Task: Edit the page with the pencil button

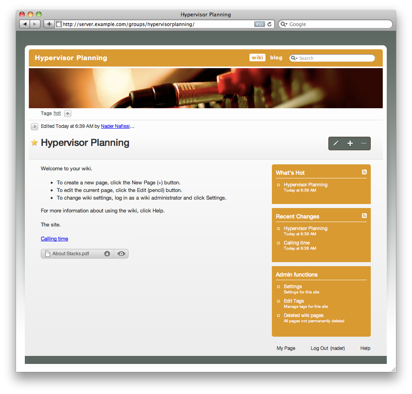Action: (336, 143)
